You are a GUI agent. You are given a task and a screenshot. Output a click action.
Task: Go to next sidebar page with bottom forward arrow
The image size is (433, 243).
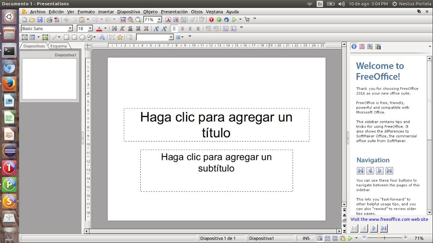(374, 228)
